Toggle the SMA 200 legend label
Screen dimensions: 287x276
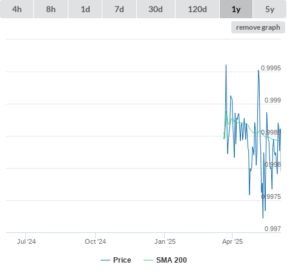click(x=171, y=260)
